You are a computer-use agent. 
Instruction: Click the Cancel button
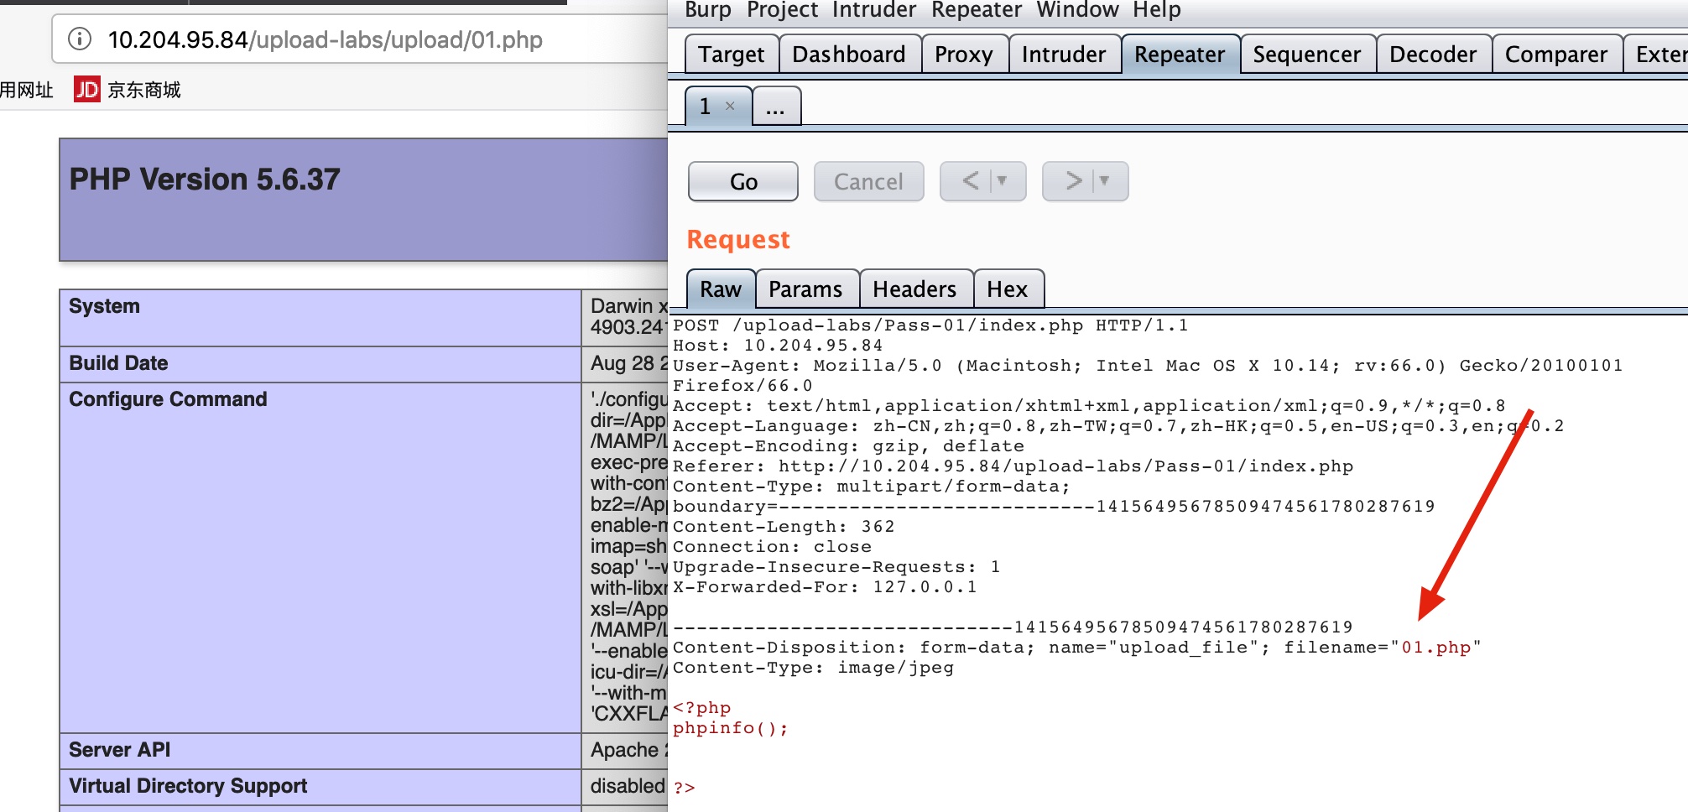(x=869, y=181)
